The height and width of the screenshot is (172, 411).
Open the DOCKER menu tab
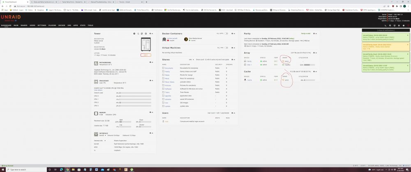(62, 25)
